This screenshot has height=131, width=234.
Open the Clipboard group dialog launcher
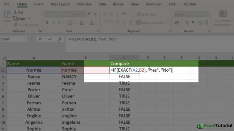point(40,31)
